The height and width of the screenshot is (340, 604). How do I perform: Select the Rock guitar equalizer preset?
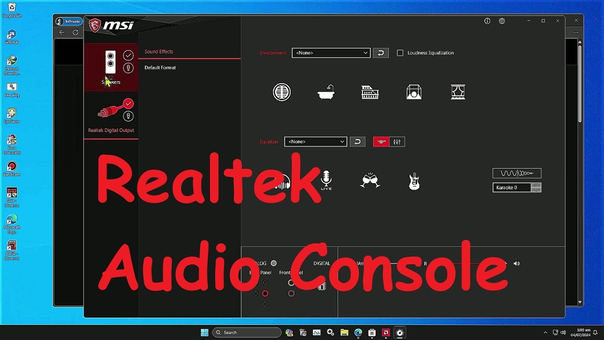(x=414, y=180)
